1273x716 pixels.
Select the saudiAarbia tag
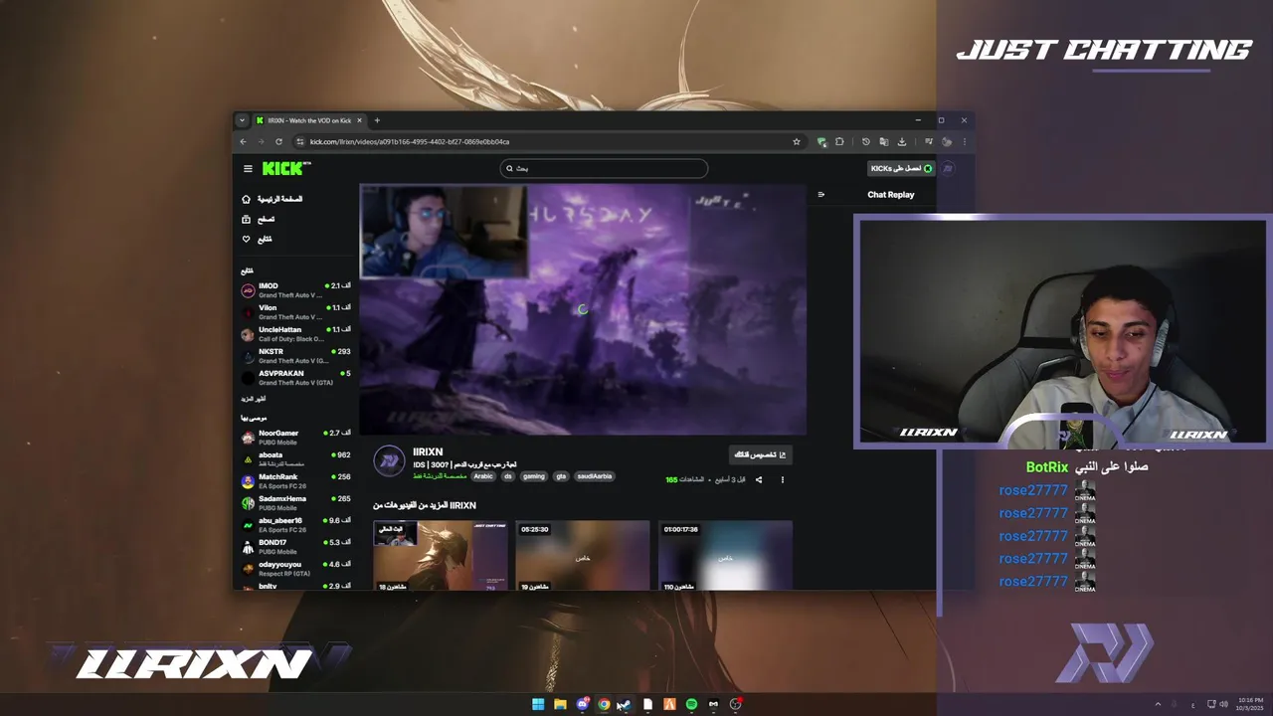click(x=595, y=476)
